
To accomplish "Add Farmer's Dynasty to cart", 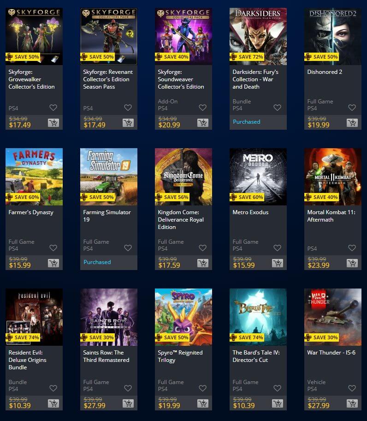I will pyautogui.click(x=53, y=263).
